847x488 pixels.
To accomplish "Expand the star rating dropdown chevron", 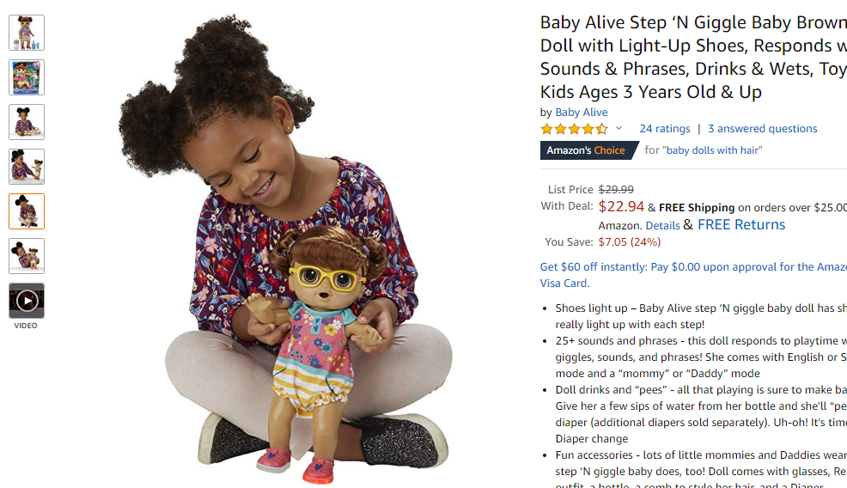I will pos(619,129).
